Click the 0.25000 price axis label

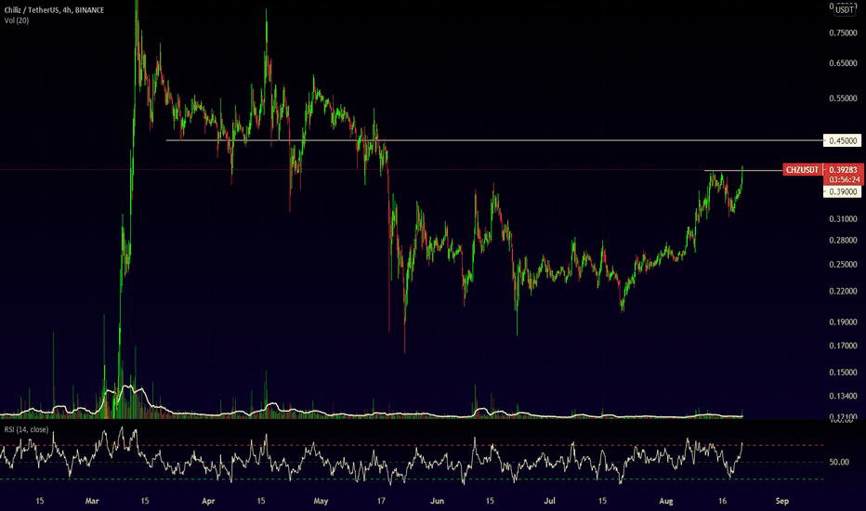tap(843, 265)
